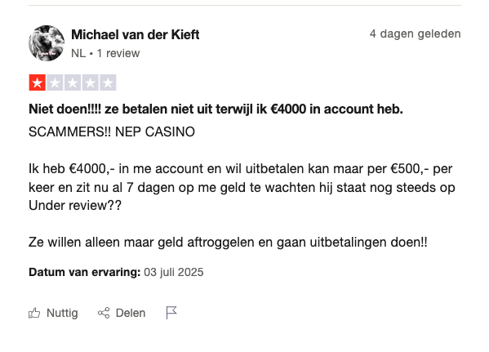Click the "Datum van ervaring" label
Image resolution: width=489 pixels, height=352 pixels.
(85, 272)
